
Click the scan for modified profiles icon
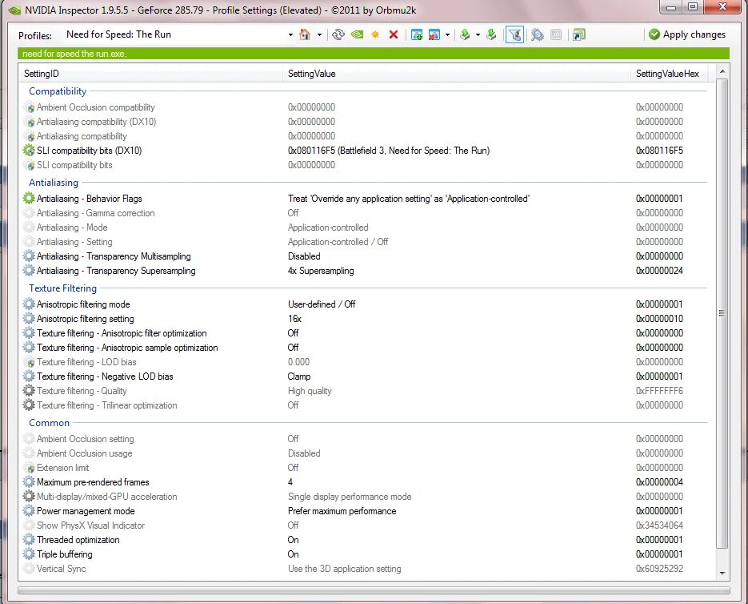[x=537, y=34]
